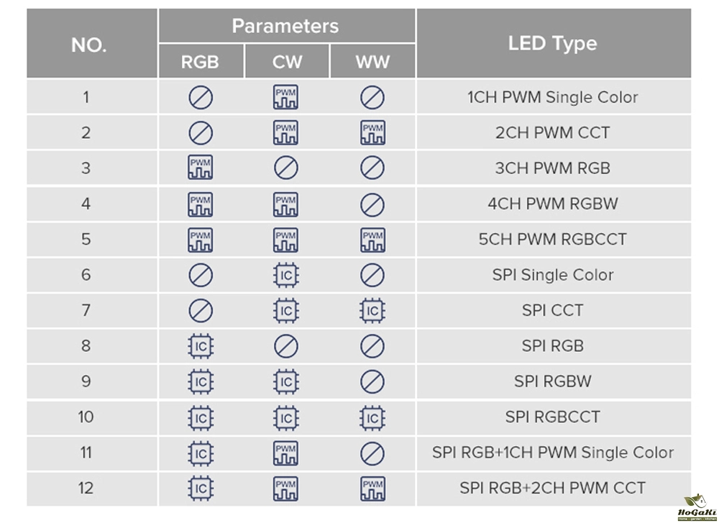The image size is (719, 531).
Task: Click the IC chip icon in row 8 RGB column
Action: 200,346
